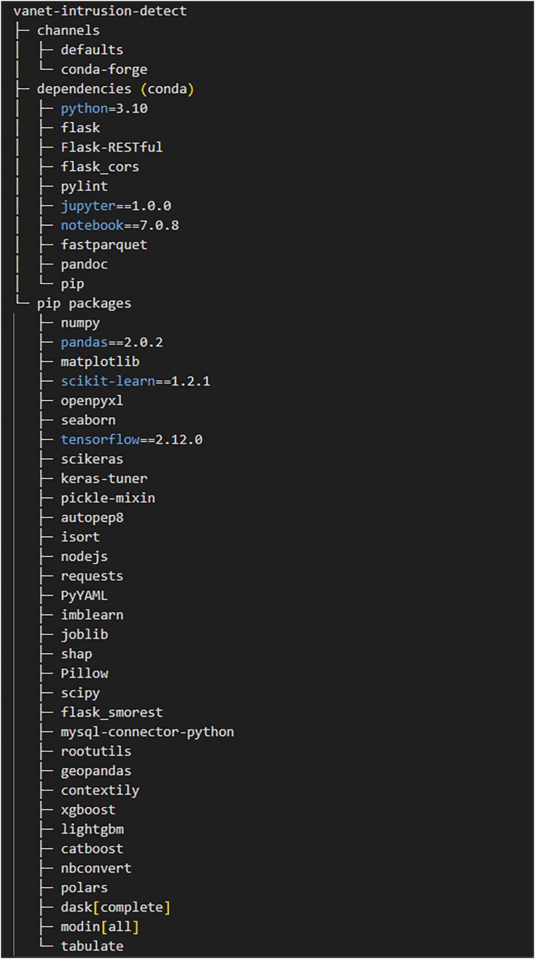Select the vanet-intrusion-detect root node
The width and height of the screenshot is (535, 959).
point(100,11)
